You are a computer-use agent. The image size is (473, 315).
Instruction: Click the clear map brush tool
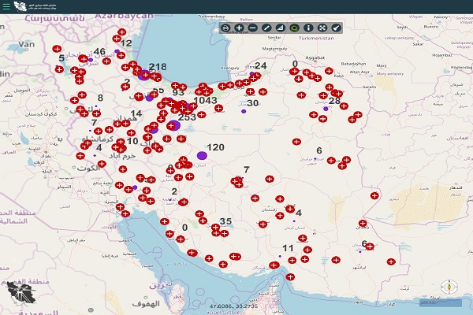coord(336,28)
